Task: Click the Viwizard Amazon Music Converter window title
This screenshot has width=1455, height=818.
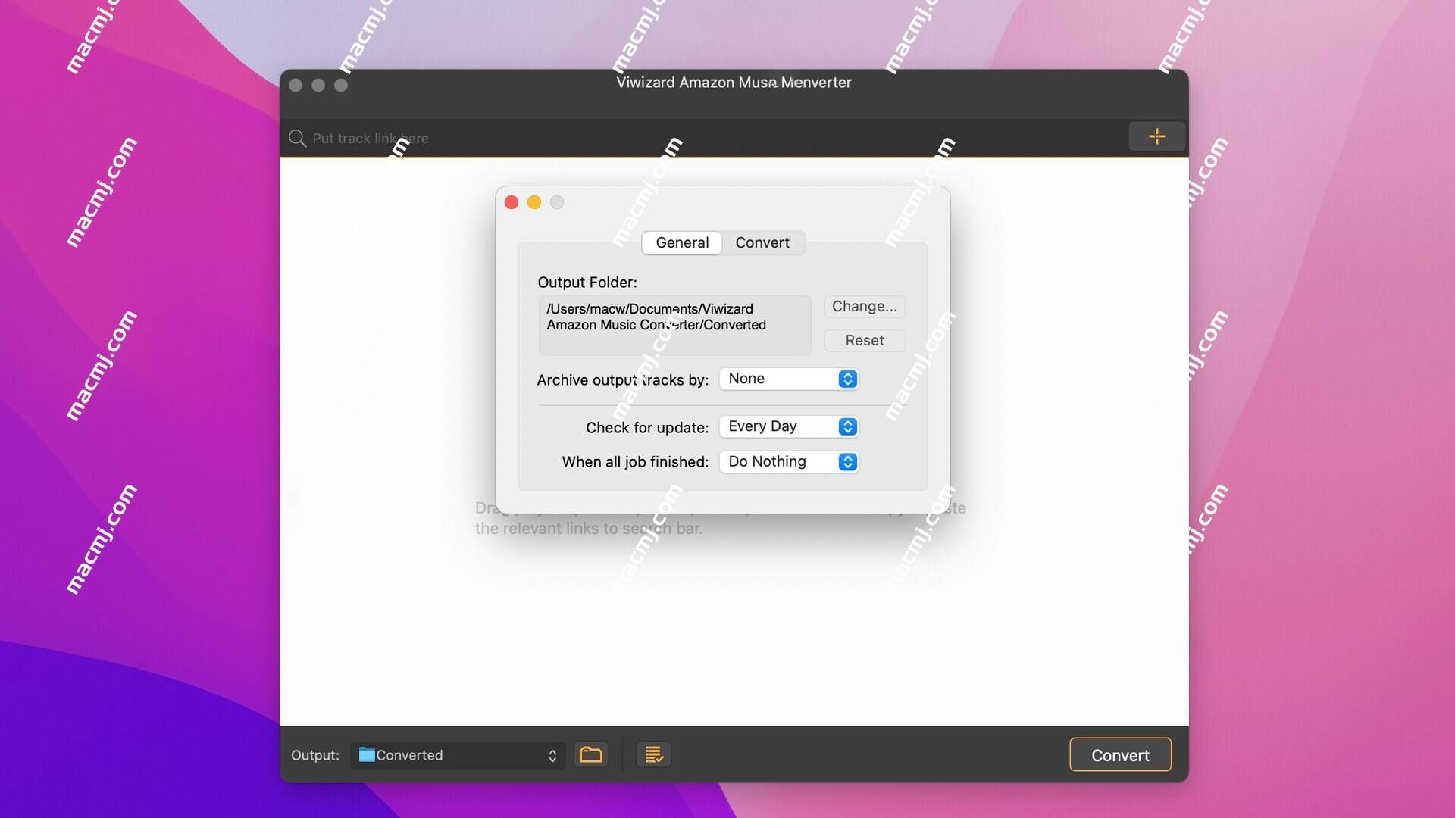Action: [x=734, y=83]
